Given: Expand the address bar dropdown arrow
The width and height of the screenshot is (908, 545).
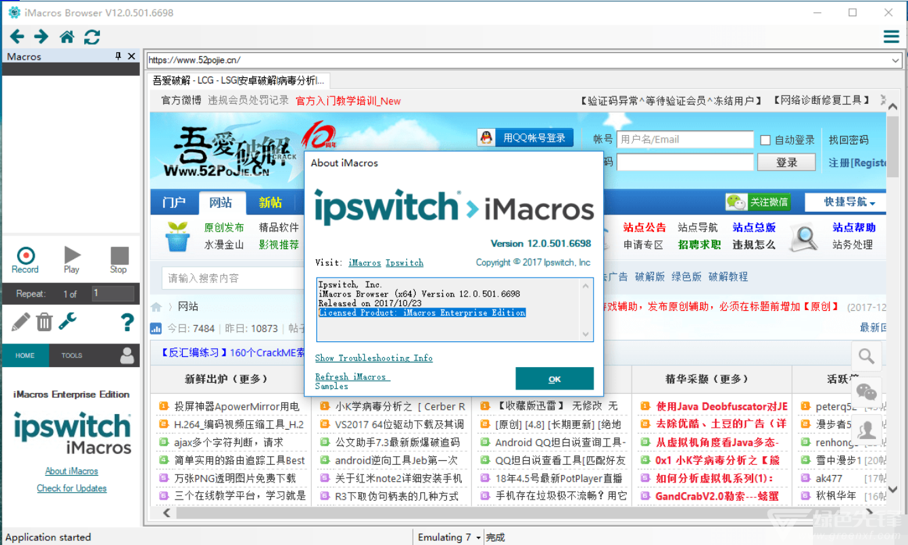Looking at the screenshot, I should 896,60.
